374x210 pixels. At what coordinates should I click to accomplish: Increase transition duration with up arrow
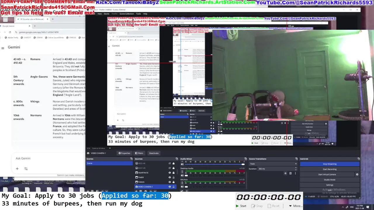[296, 168]
